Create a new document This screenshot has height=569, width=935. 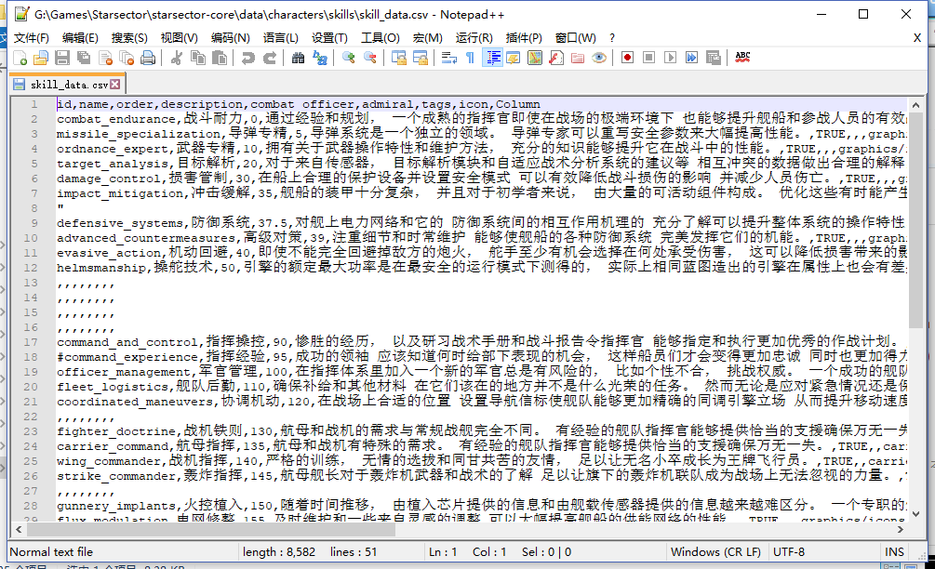(x=21, y=57)
